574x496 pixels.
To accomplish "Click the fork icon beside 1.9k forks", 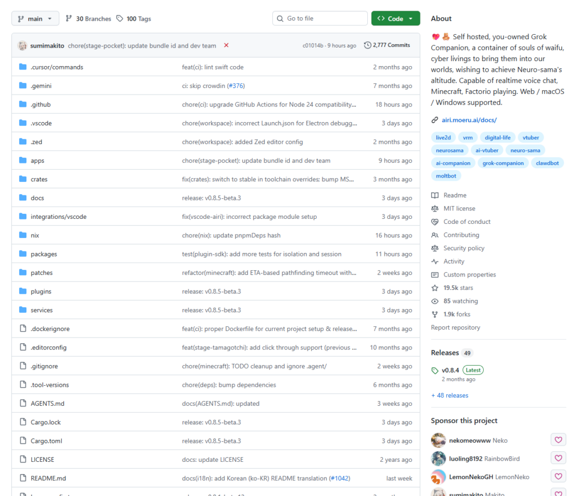I will pos(435,314).
